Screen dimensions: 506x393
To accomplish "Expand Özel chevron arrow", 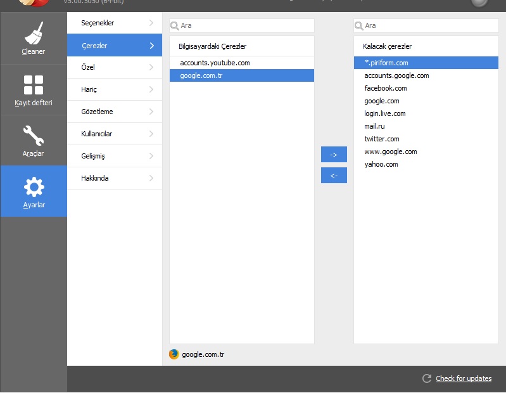I will (151, 67).
